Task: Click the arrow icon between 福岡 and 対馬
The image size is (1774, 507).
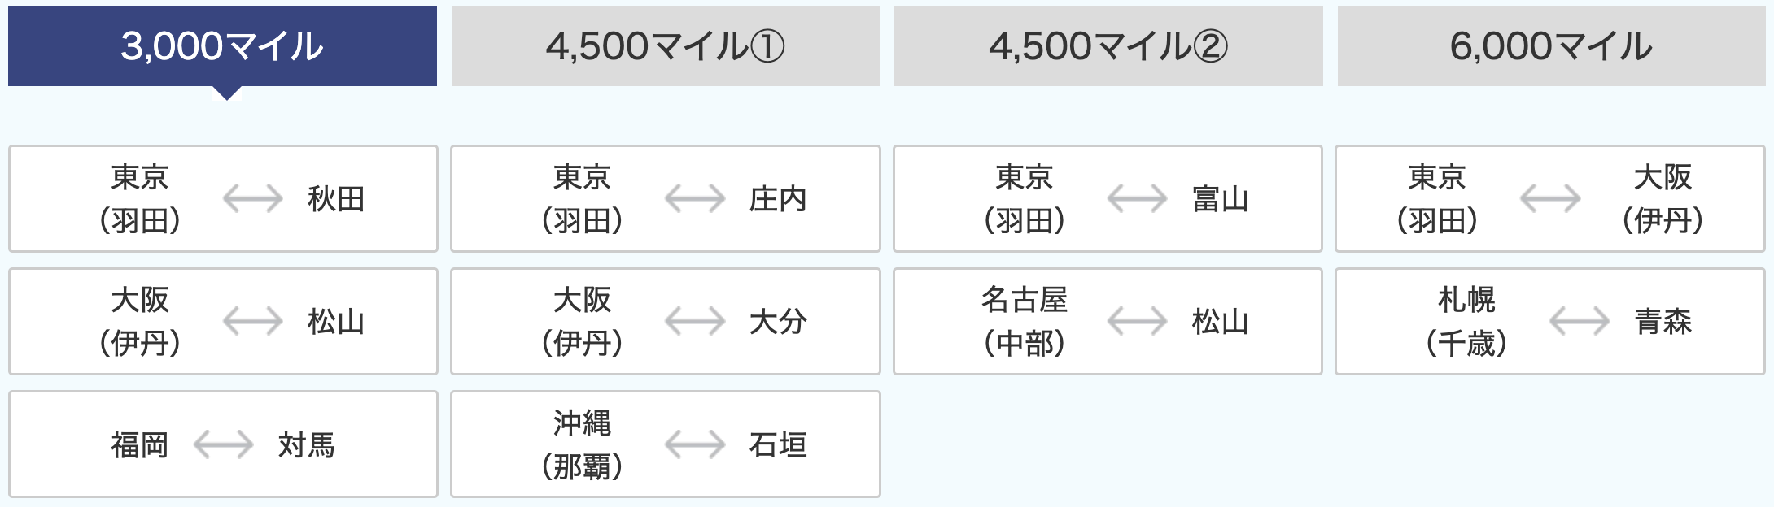Action: [224, 444]
